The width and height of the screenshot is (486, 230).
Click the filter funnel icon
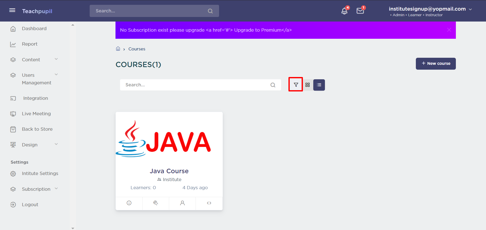[x=296, y=85]
